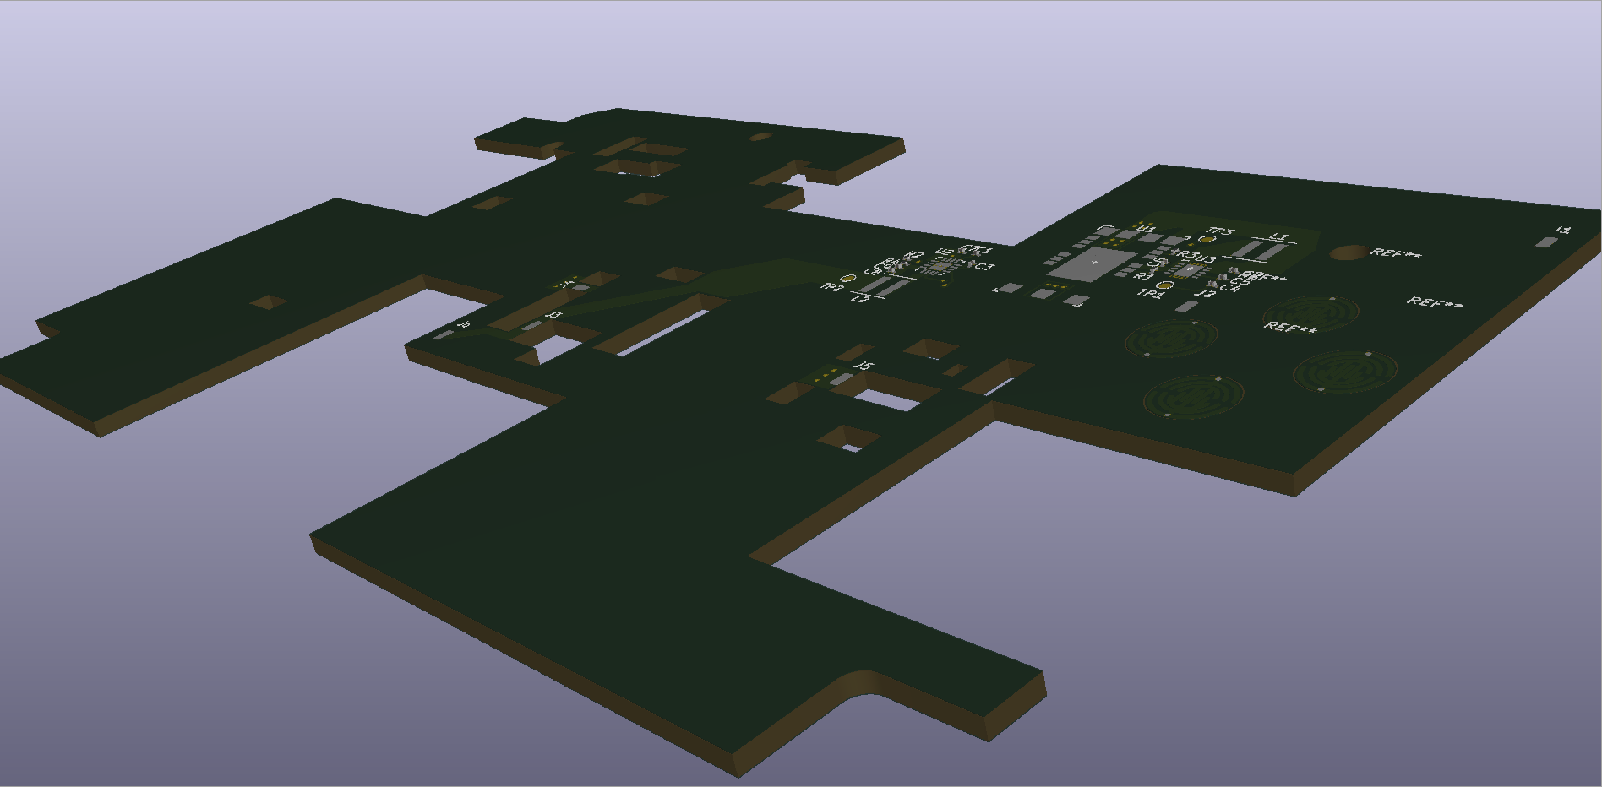Screen dimensions: 1602x787
Task: Click the C3 capacitor label
Action: tap(985, 266)
